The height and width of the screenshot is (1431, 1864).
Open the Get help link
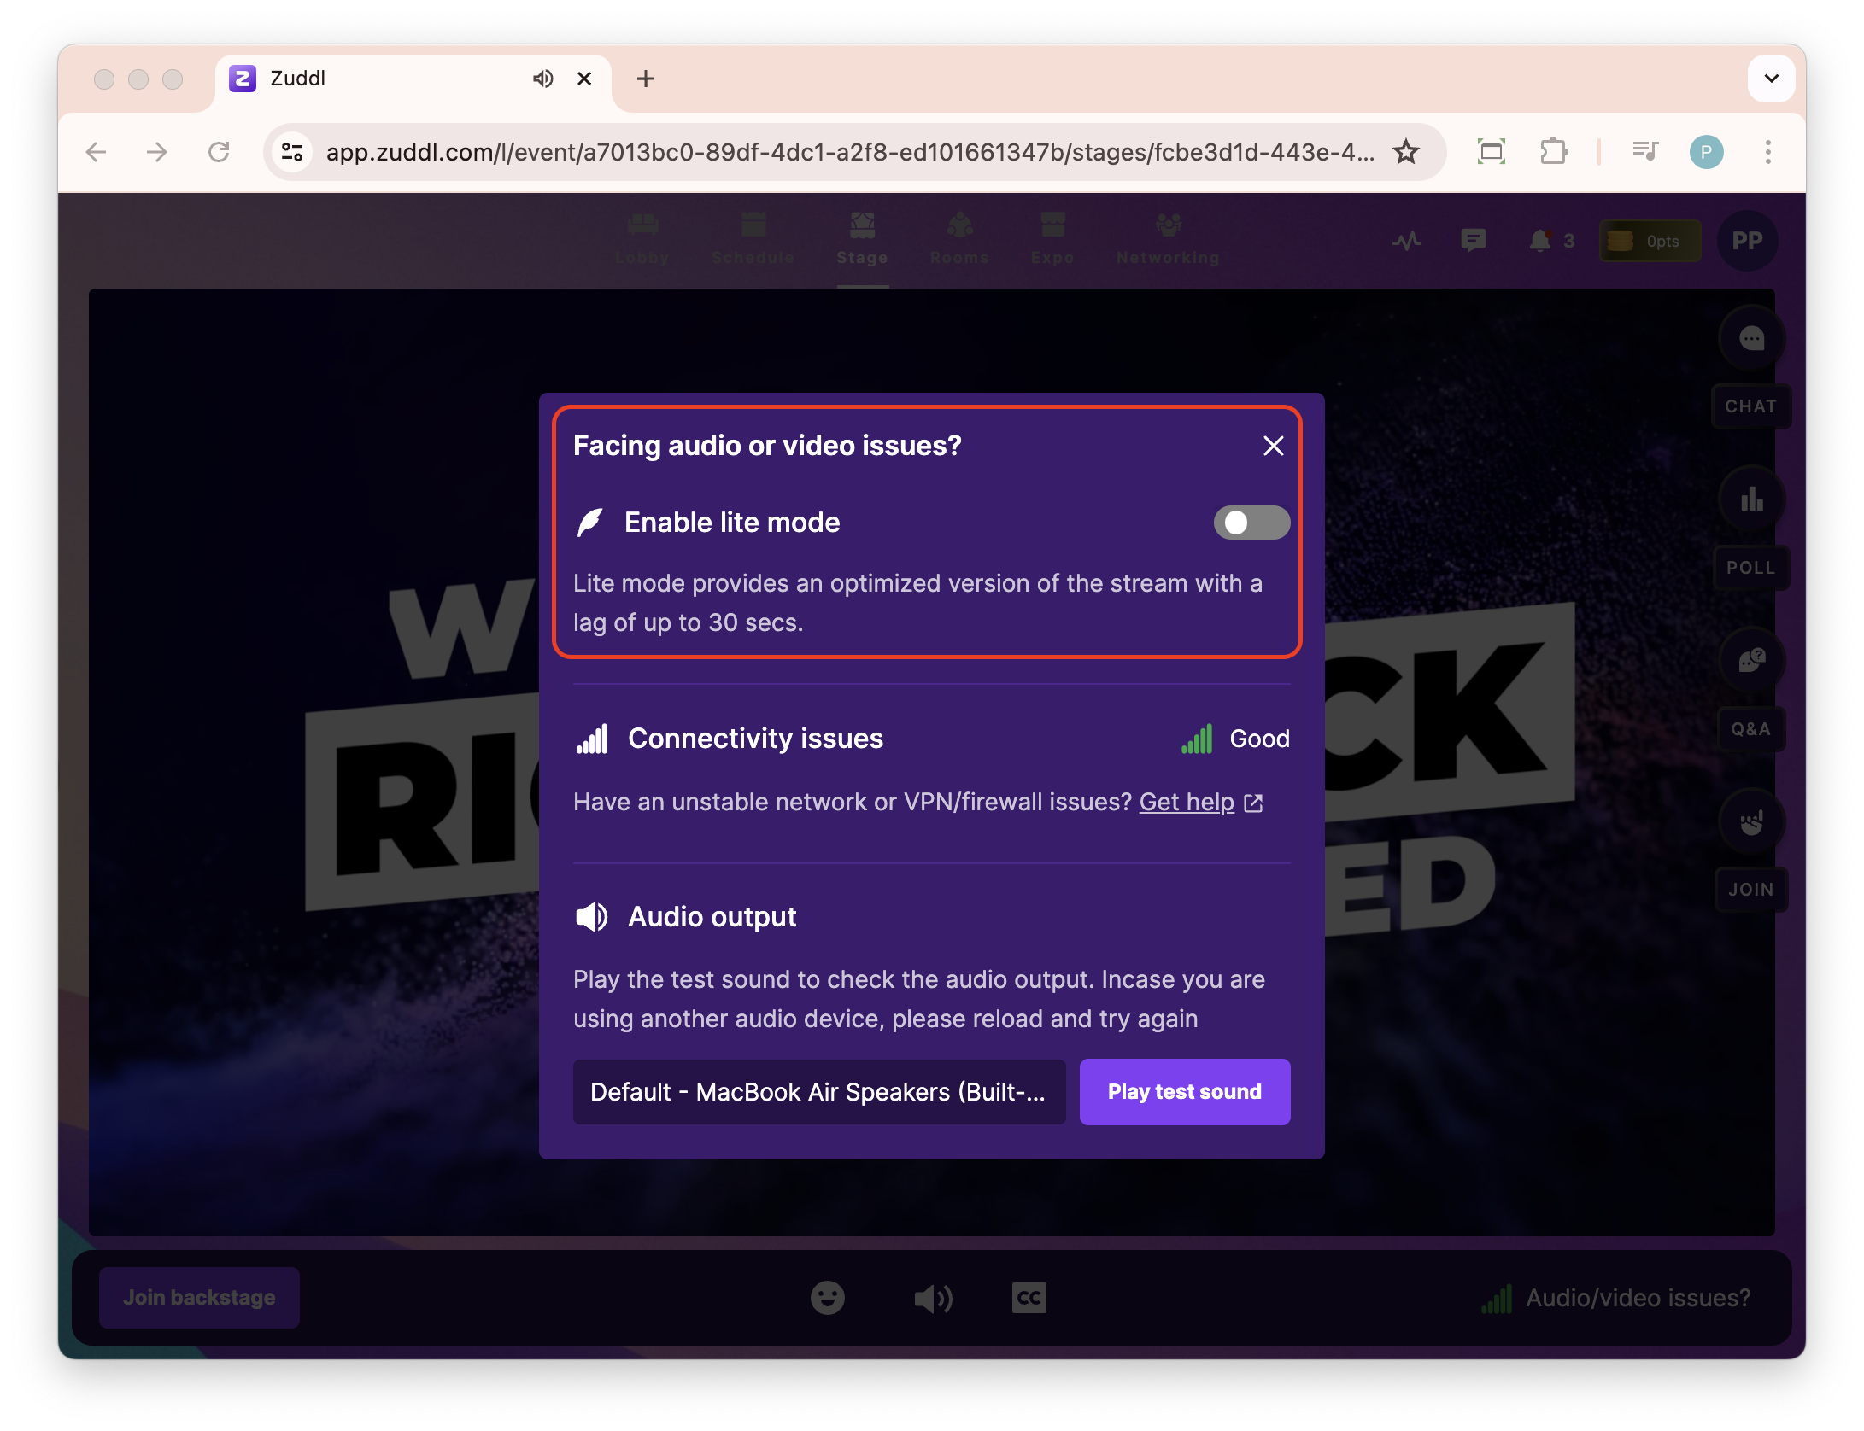pyautogui.click(x=1187, y=802)
